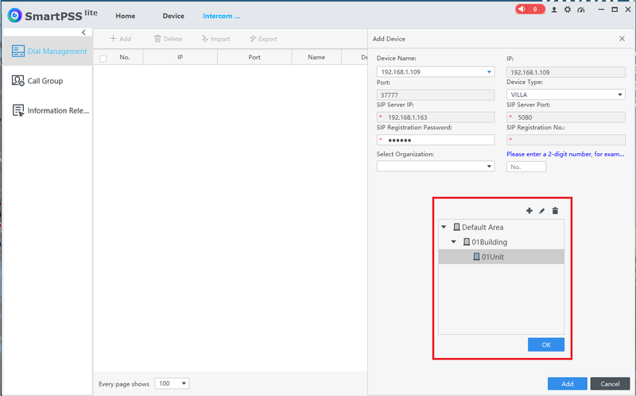Click the gauge system status icon
The width and height of the screenshot is (636, 396).
(580, 10)
